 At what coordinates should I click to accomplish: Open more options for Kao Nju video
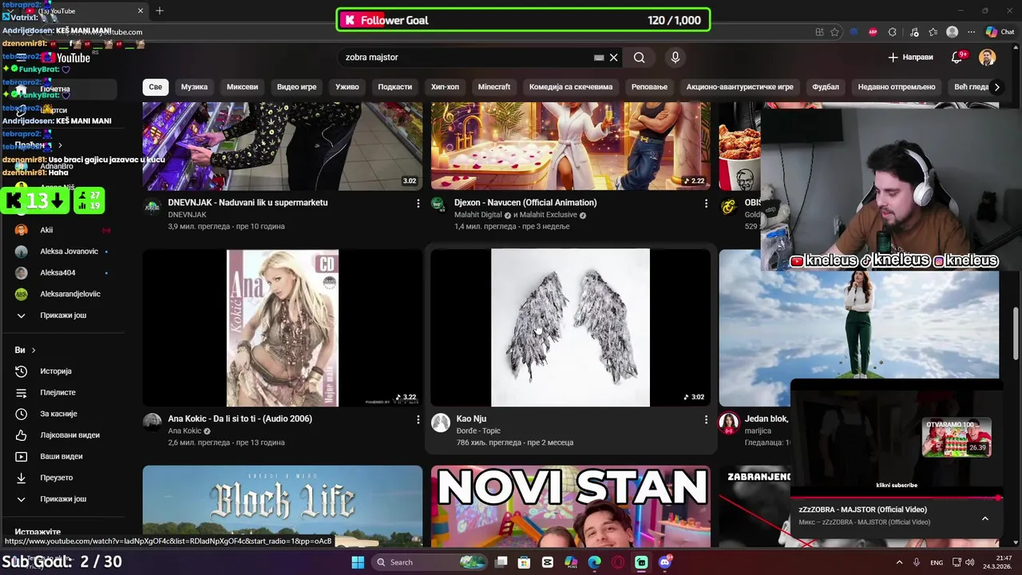point(706,419)
